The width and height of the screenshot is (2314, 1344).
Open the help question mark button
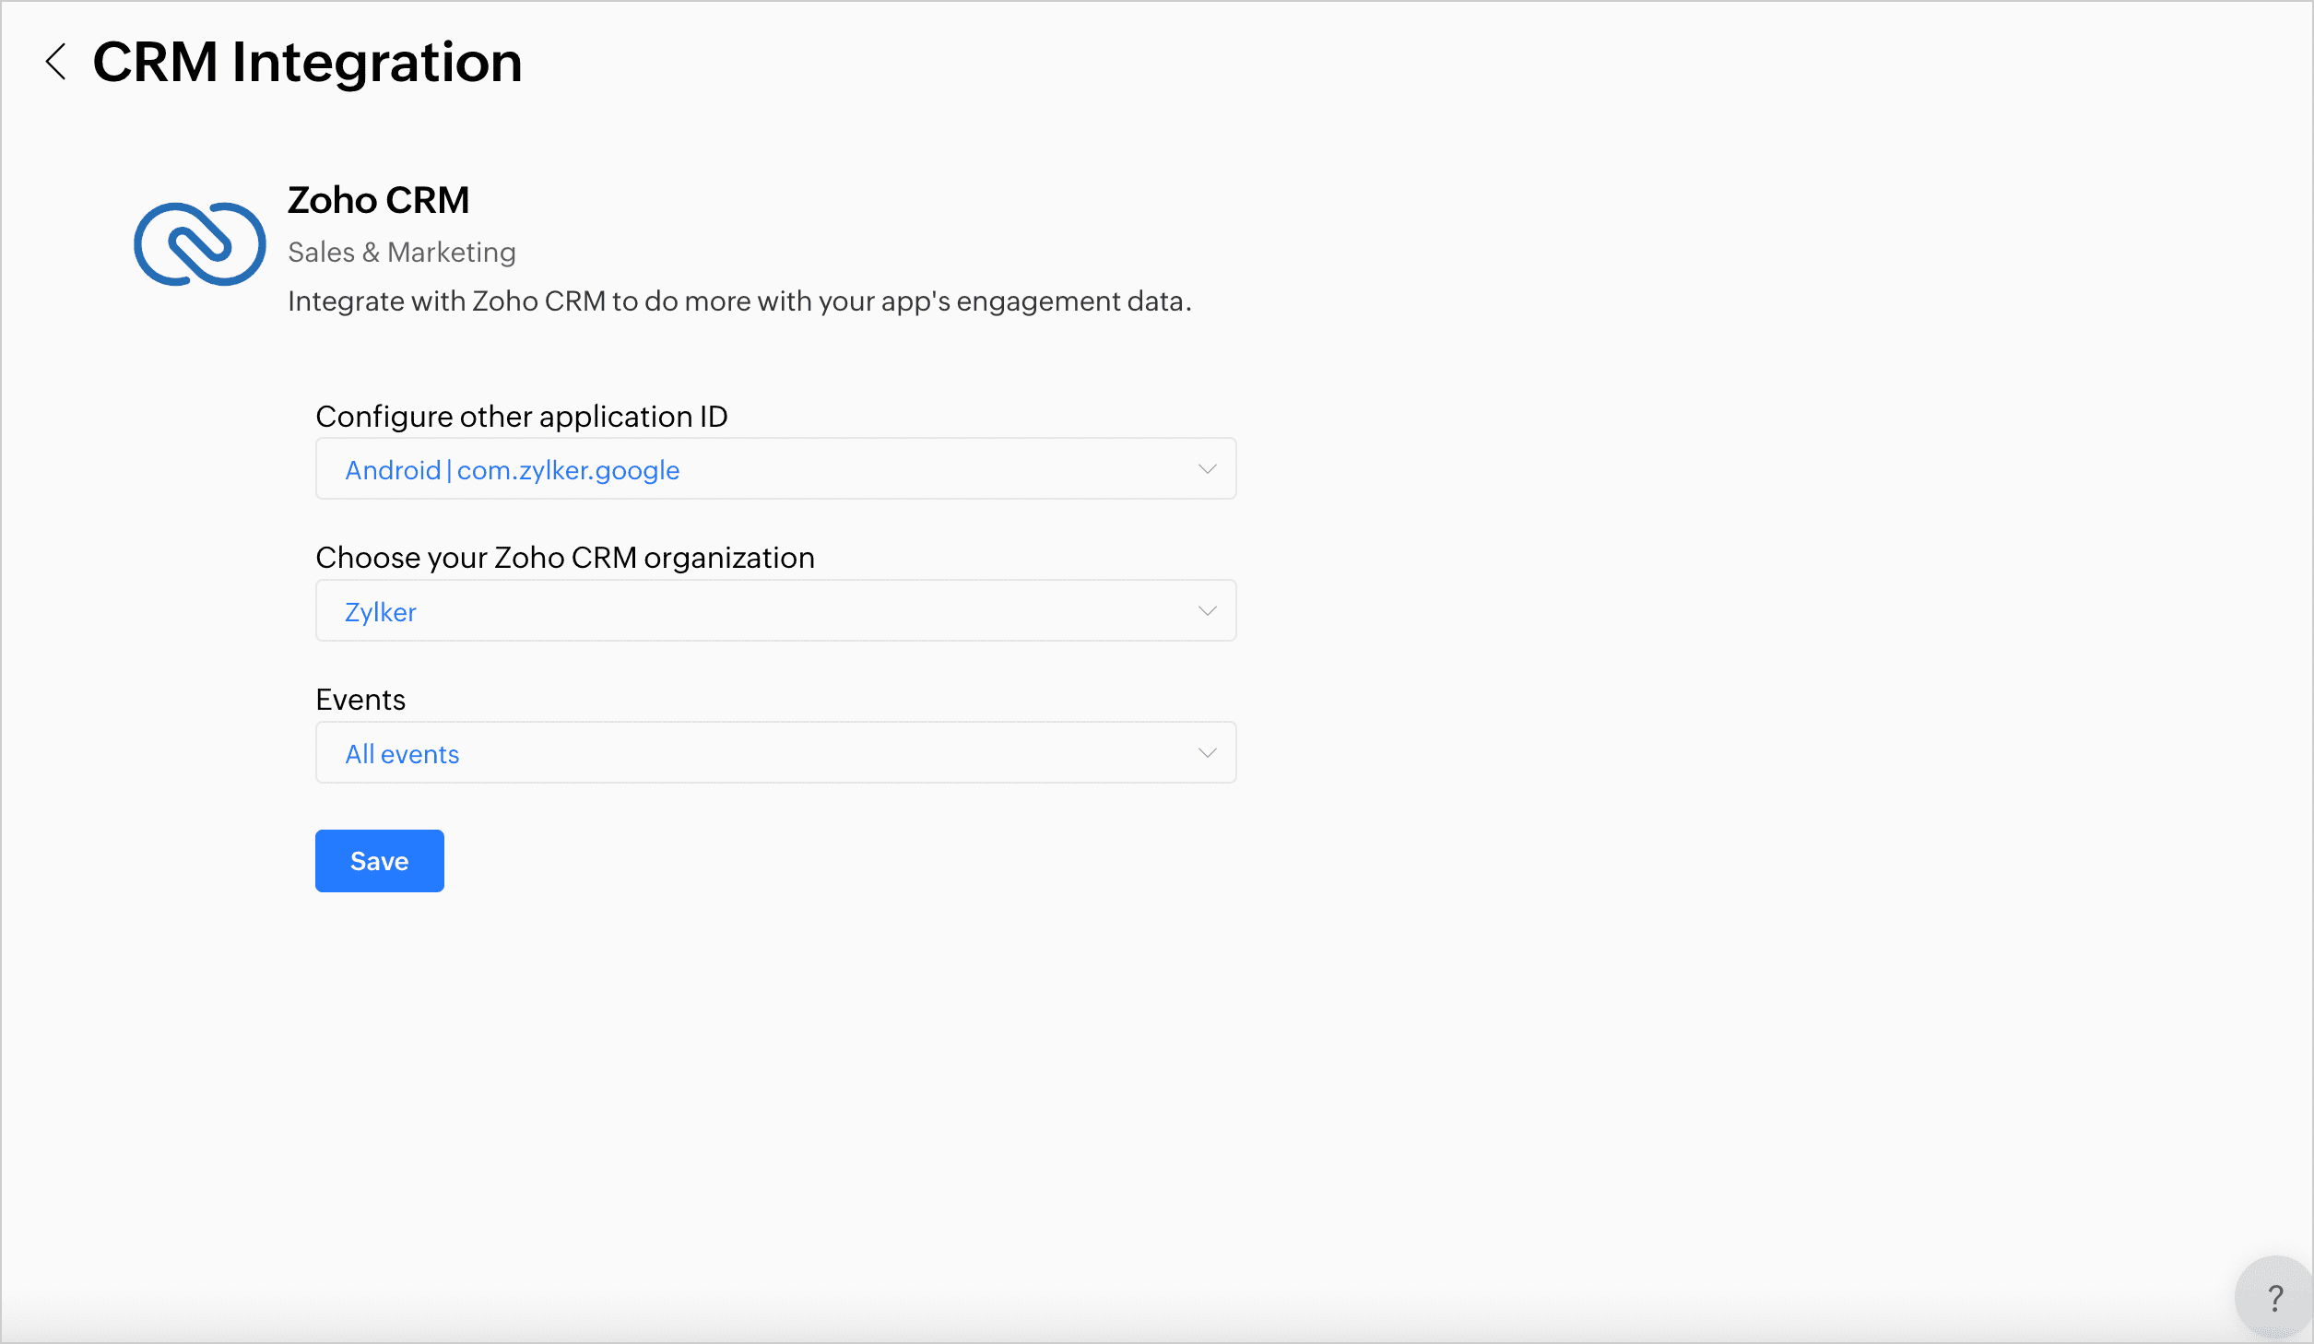2274,1298
